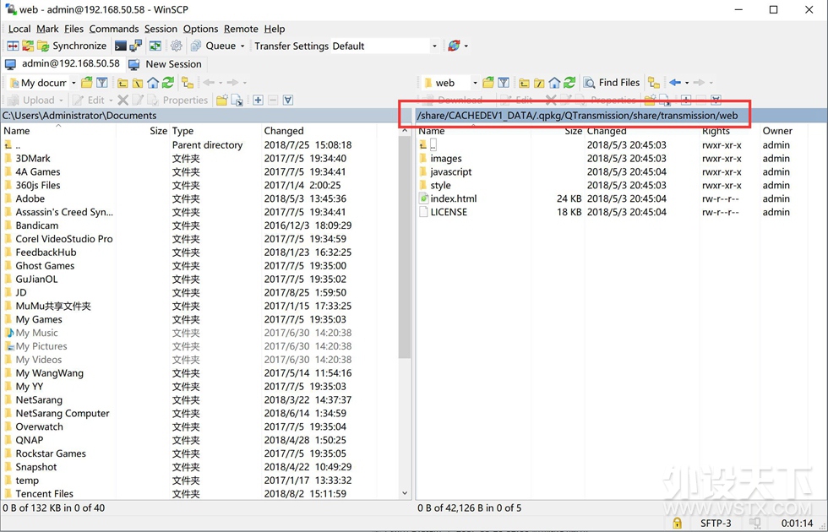Open the Help menu
Screen dimensions: 828x532
[275, 29]
